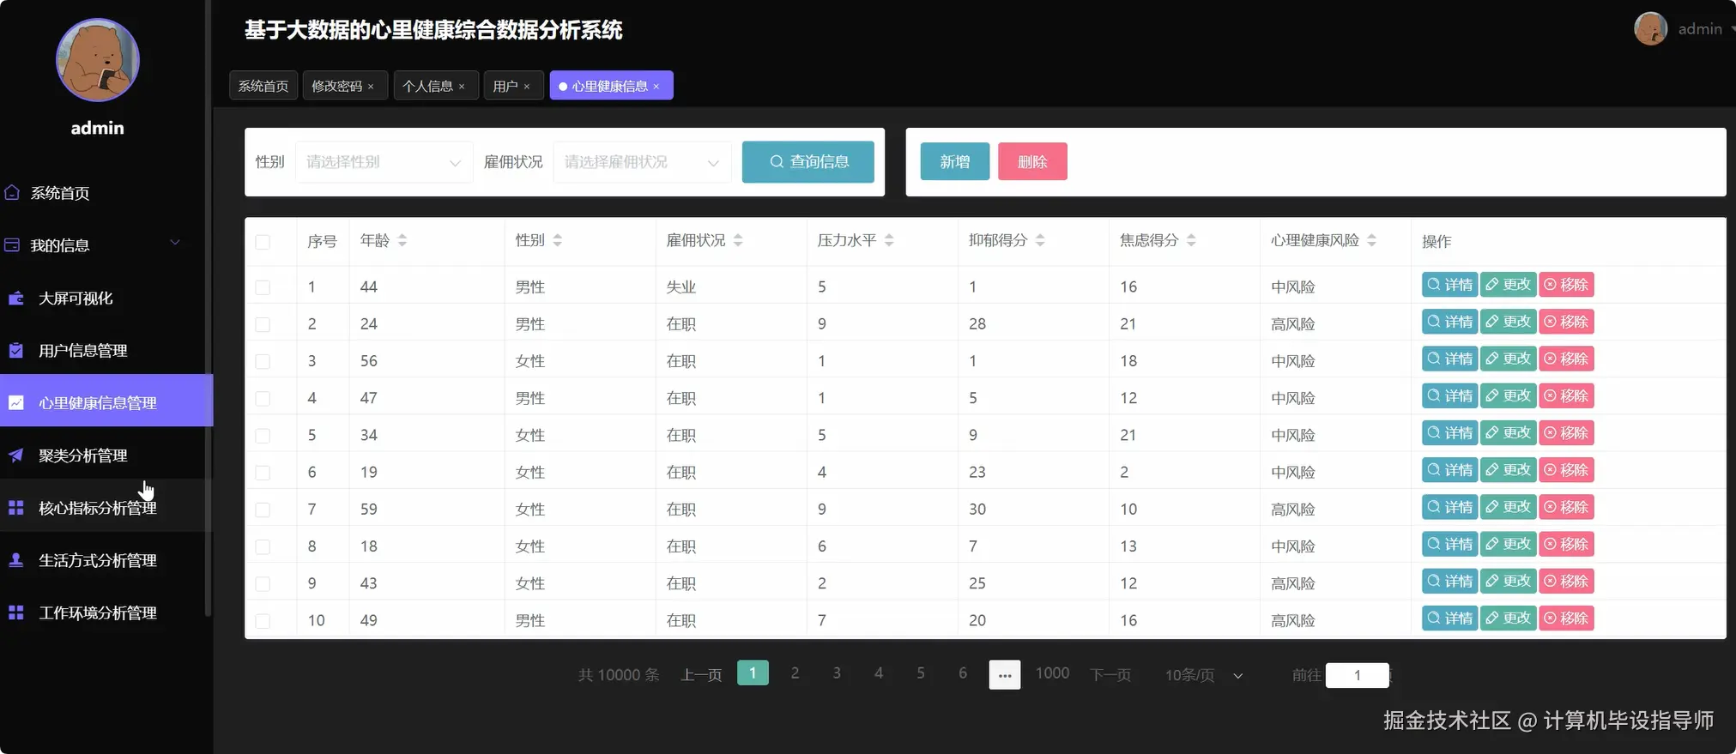Sort by 雇佣状况 using sort arrows

click(x=738, y=241)
